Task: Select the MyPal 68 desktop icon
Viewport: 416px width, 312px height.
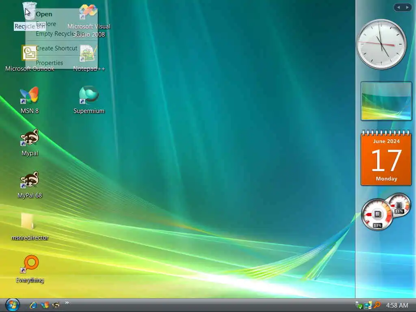Action: coord(29,180)
